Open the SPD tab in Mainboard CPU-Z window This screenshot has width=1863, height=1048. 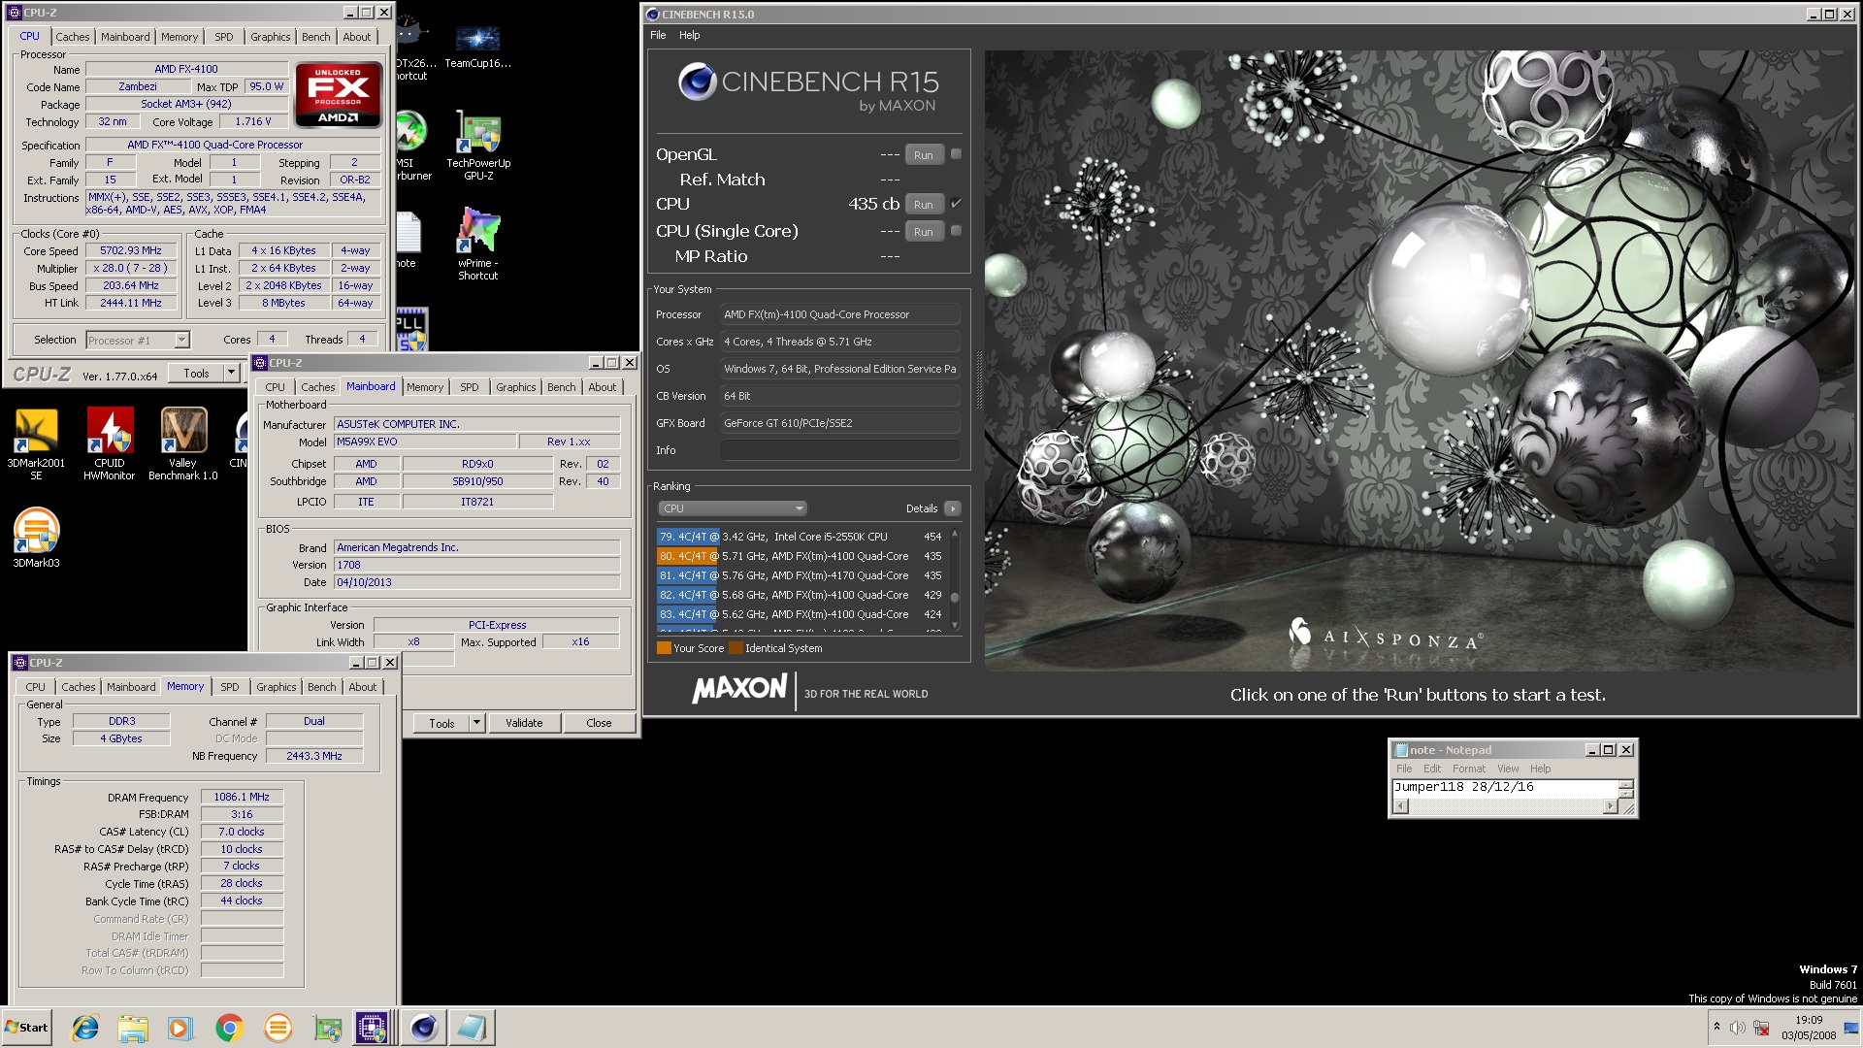[470, 387]
